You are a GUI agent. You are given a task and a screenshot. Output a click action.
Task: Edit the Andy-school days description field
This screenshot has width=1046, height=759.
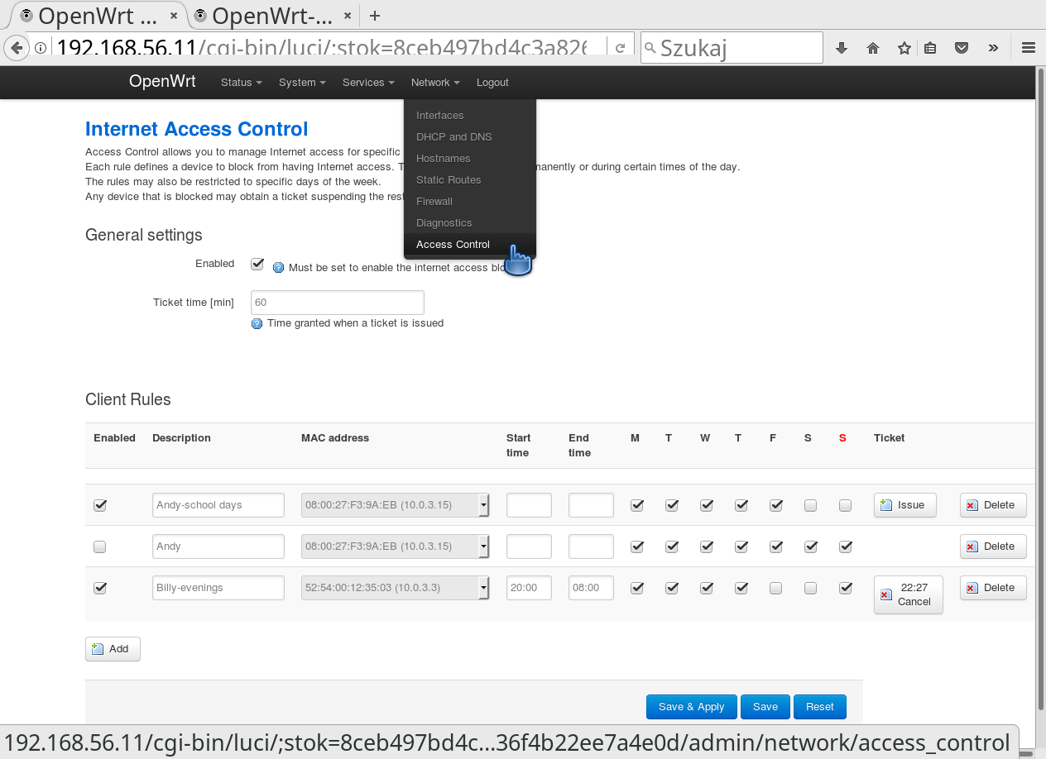coord(218,505)
